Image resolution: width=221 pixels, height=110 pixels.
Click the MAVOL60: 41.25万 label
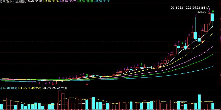[x=55, y=88]
